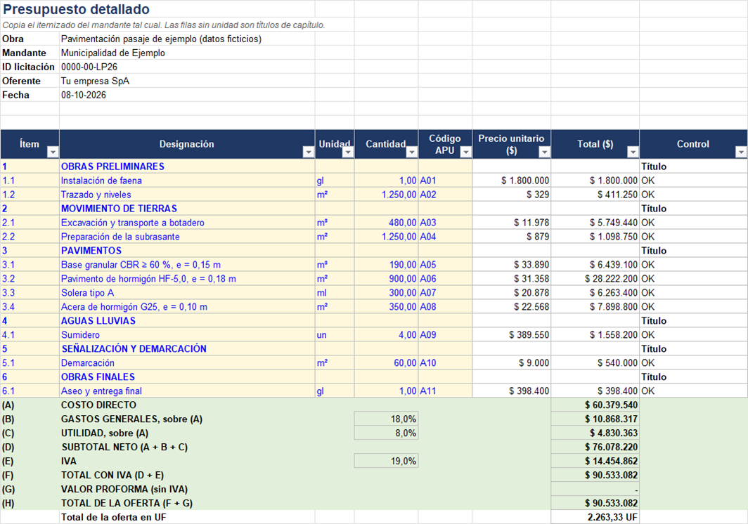The image size is (748, 524).
Task: Select 'Aseo y entrega final' cell
Action: [x=187, y=391]
